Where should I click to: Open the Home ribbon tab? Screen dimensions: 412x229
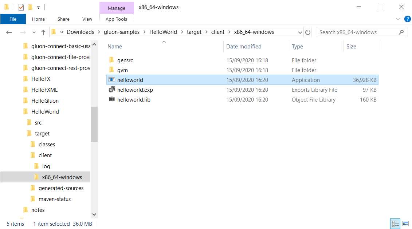point(38,19)
